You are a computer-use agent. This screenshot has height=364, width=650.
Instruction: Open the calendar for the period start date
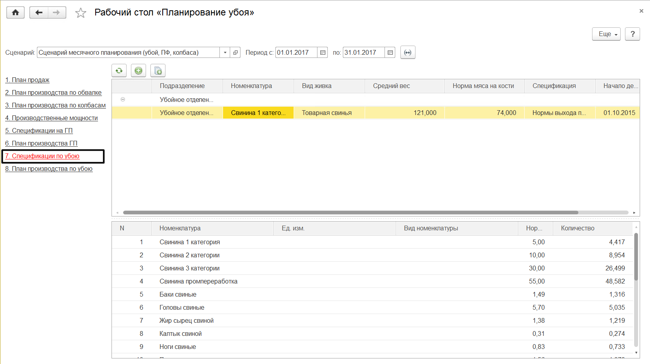click(323, 52)
